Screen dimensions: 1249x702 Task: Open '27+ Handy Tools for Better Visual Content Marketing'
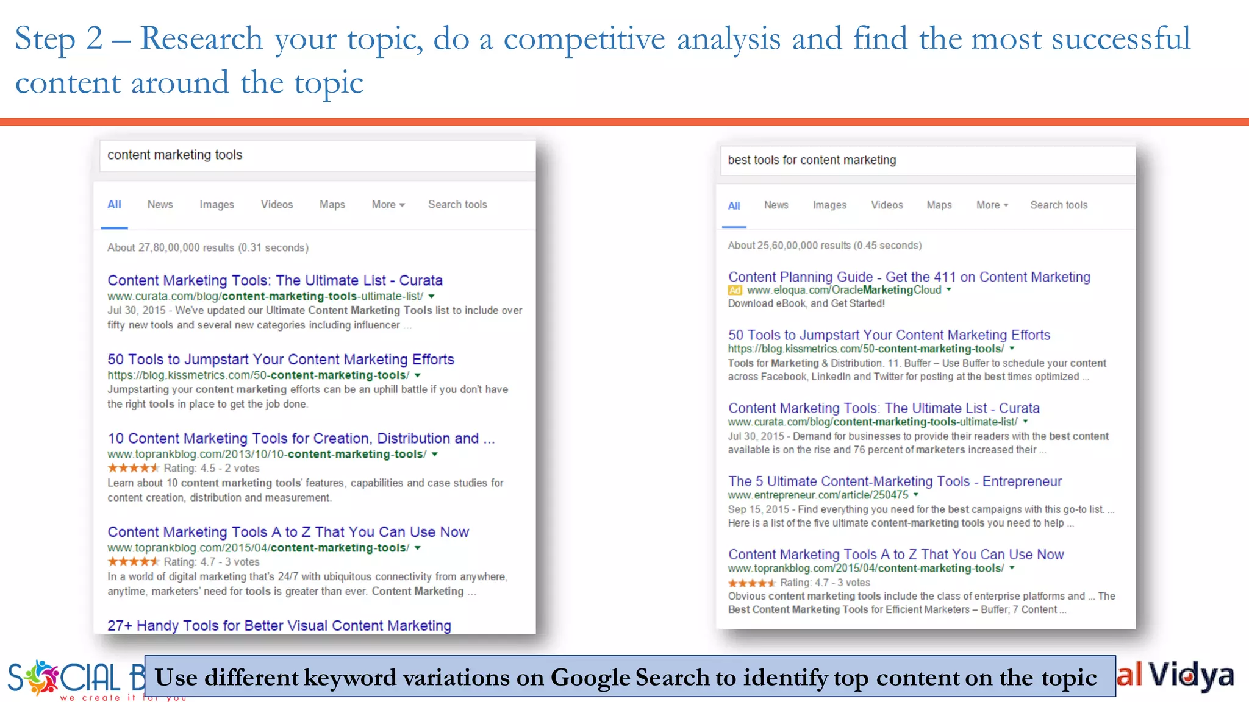point(279,626)
